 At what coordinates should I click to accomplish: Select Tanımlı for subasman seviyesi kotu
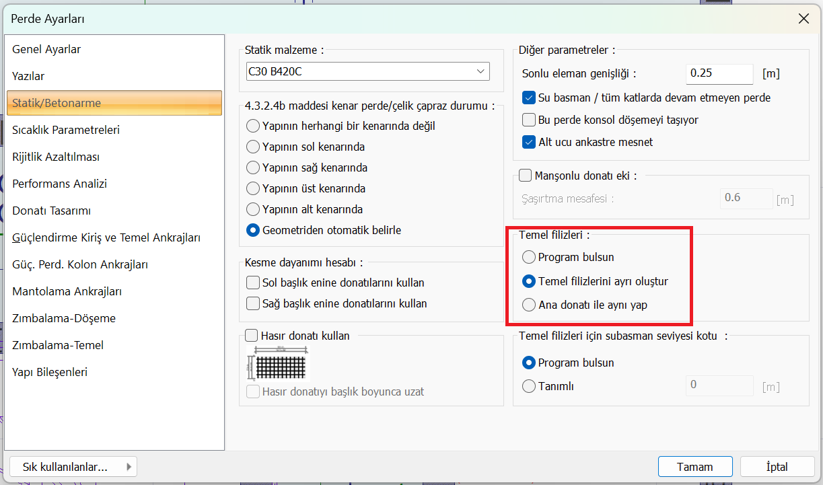pos(529,386)
